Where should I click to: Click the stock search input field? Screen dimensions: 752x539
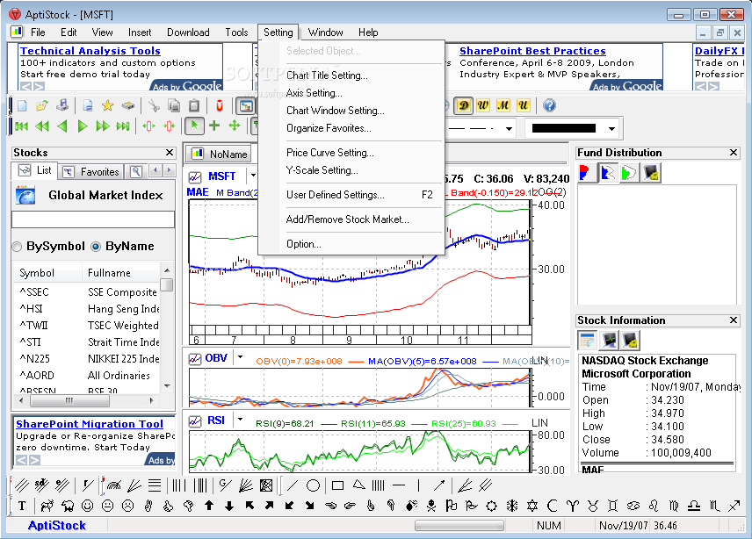93,219
